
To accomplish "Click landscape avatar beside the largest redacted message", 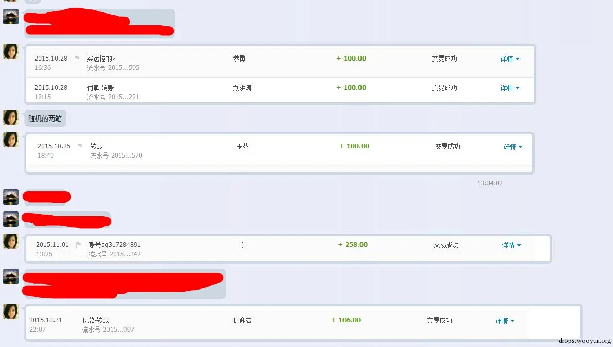I will click(11, 276).
